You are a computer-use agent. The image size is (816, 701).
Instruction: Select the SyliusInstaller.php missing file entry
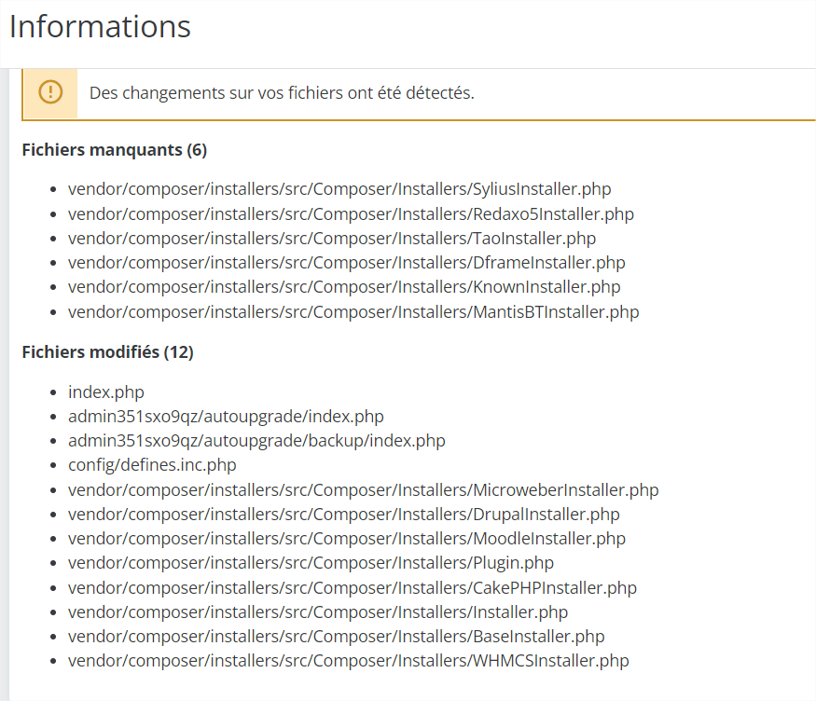(339, 189)
